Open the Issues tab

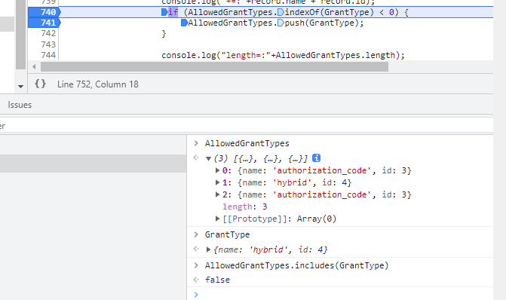(x=20, y=105)
